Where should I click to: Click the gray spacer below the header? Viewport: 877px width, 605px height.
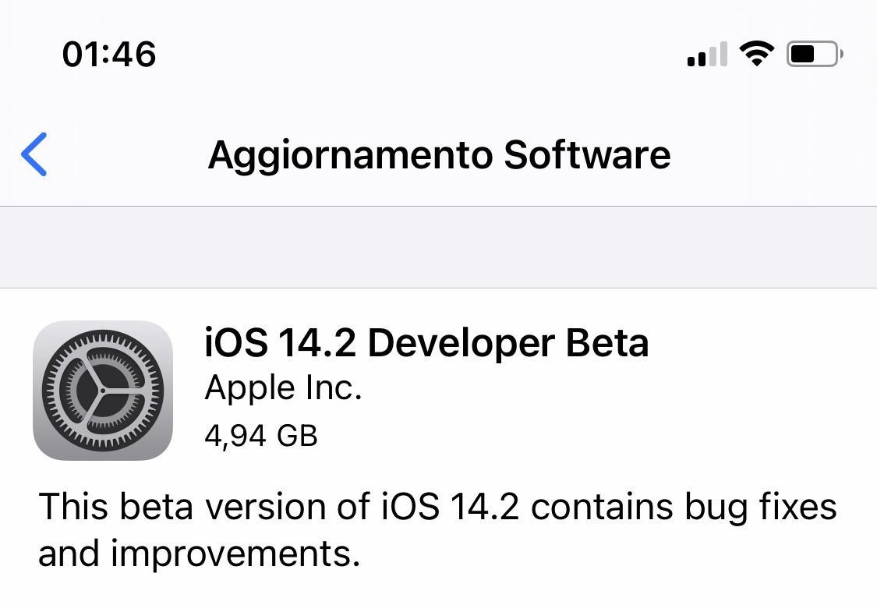point(438,247)
